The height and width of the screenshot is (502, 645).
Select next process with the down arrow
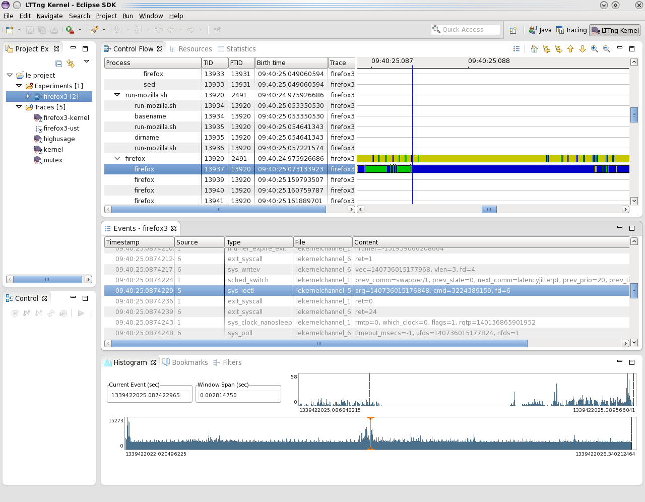[583, 49]
